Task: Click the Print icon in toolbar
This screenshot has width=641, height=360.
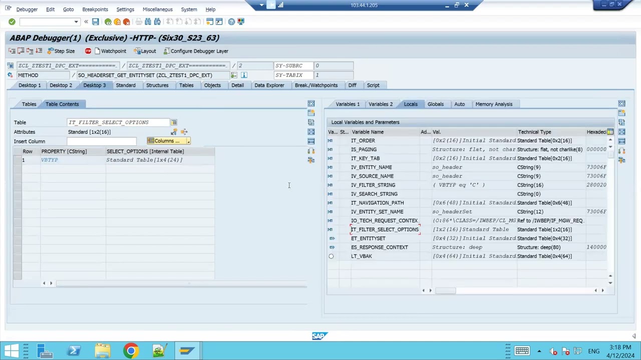Action: point(139,21)
